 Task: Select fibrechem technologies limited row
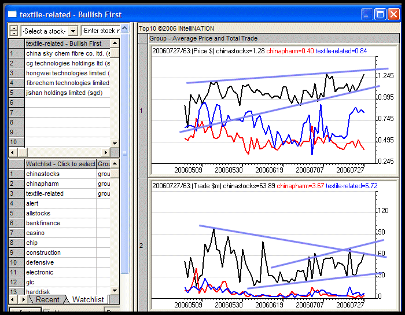(68, 83)
